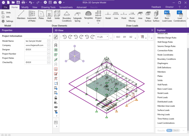
Task: Expand ribbon overflow arrow at right edge
Action: point(188,18)
